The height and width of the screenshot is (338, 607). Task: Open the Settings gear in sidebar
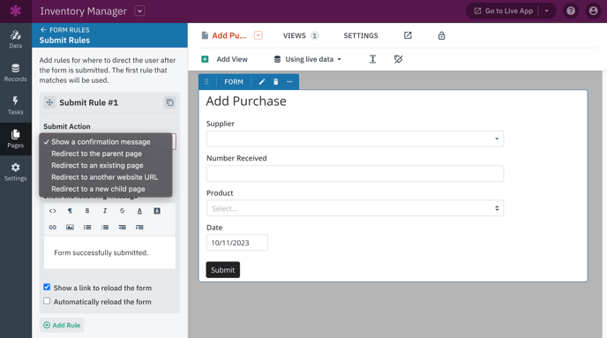[x=16, y=172]
